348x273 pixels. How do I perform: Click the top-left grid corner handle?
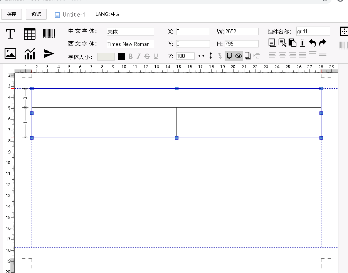click(32, 88)
